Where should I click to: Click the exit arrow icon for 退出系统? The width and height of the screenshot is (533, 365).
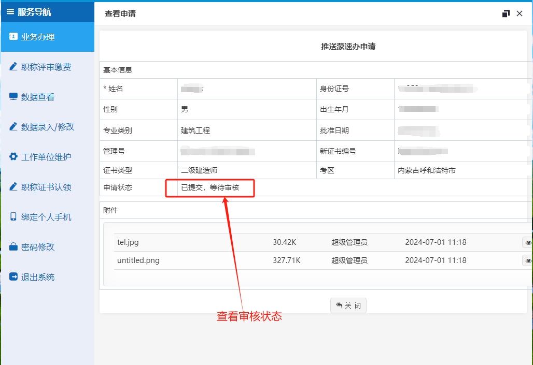[13, 277]
